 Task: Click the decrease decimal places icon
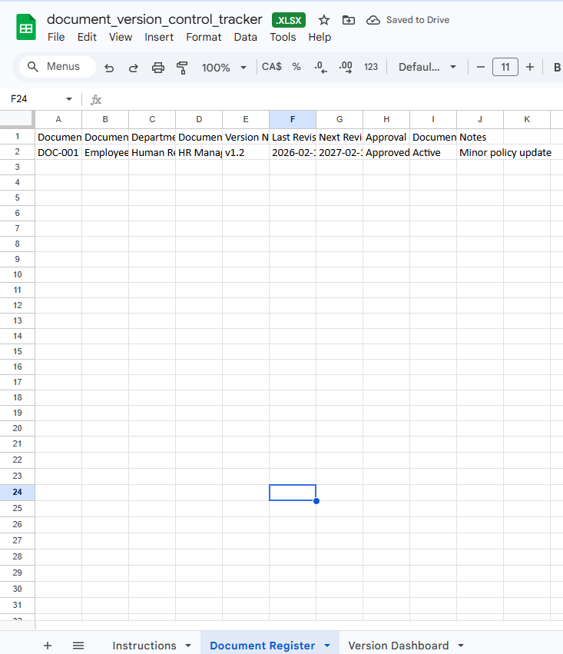321,68
